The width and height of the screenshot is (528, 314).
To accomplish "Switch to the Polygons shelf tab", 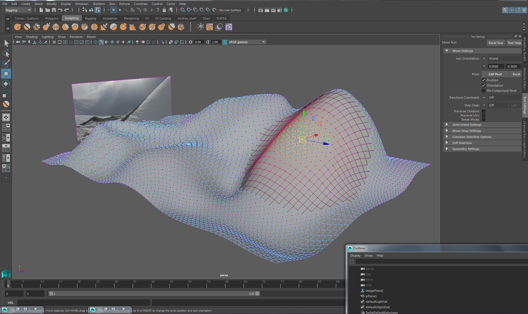I will tap(51, 18).
